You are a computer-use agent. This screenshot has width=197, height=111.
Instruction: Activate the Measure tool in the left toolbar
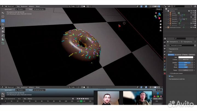(x=3, y=39)
